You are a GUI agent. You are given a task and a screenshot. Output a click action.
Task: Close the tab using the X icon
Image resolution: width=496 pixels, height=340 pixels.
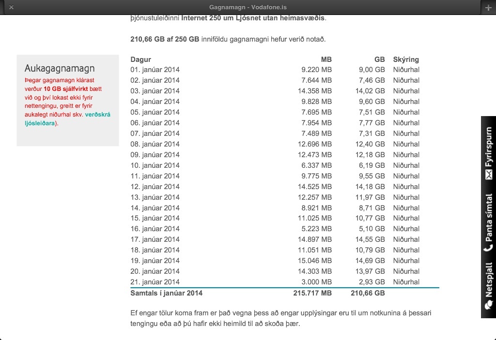point(11,7)
